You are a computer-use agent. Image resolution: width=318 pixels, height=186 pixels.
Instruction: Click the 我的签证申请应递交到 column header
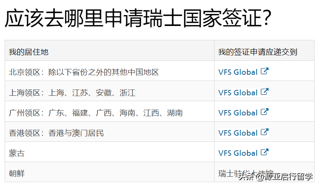click(258, 52)
